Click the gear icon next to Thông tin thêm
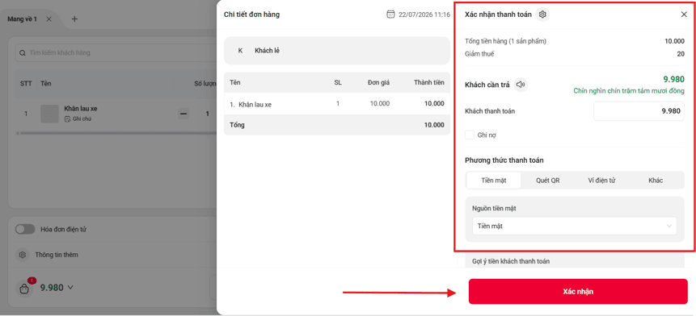The height and width of the screenshot is (316, 696). (x=23, y=255)
